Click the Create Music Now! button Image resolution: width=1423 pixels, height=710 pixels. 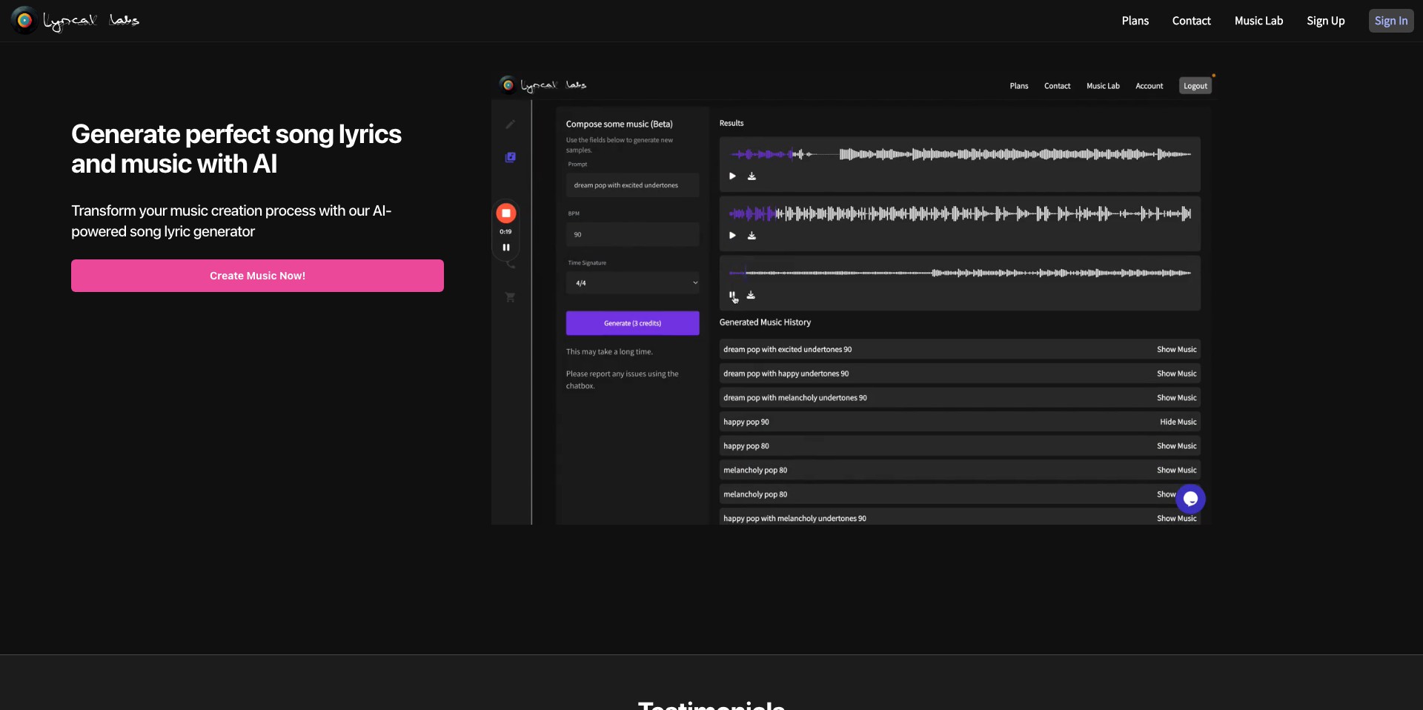point(257,276)
